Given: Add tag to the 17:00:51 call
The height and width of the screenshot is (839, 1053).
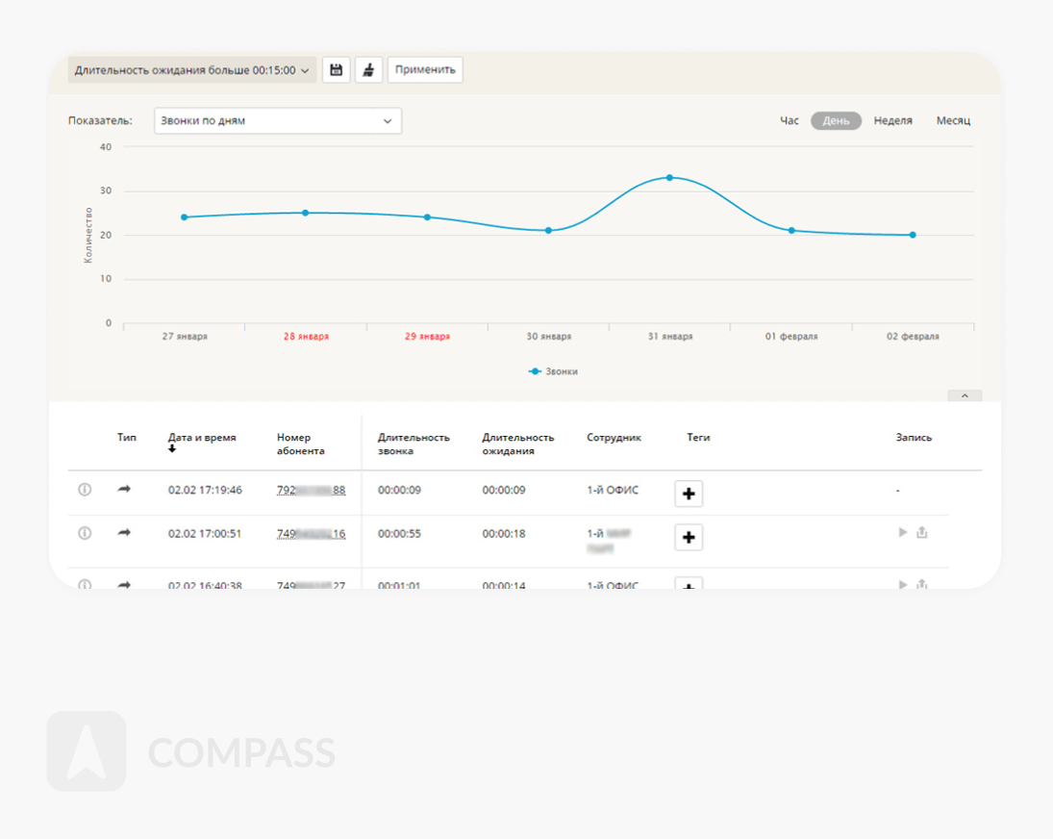Looking at the screenshot, I should (x=689, y=537).
